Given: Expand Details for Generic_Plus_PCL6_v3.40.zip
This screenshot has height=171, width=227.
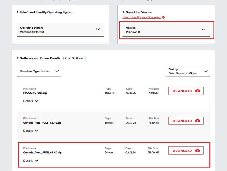Looking at the screenshot, I should pos(31,131).
